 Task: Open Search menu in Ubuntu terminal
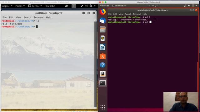[128, 14]
